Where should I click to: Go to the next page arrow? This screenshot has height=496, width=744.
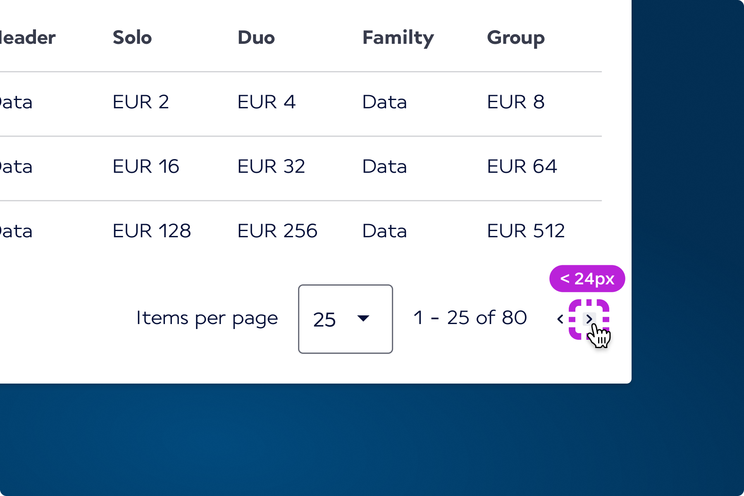589,319
